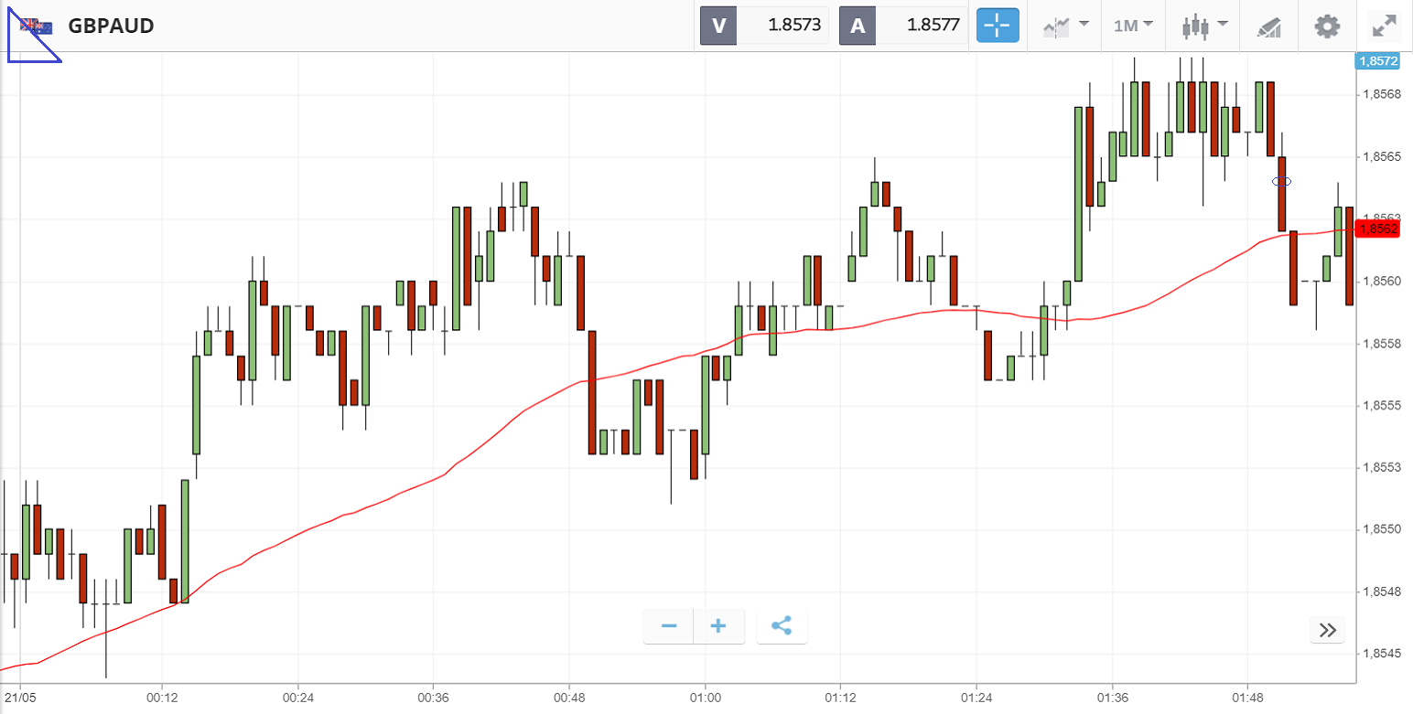This screenshot has width=1413, height=714.
Task: Click the ask price 1.8577
Action: click(x=922, y=26)
